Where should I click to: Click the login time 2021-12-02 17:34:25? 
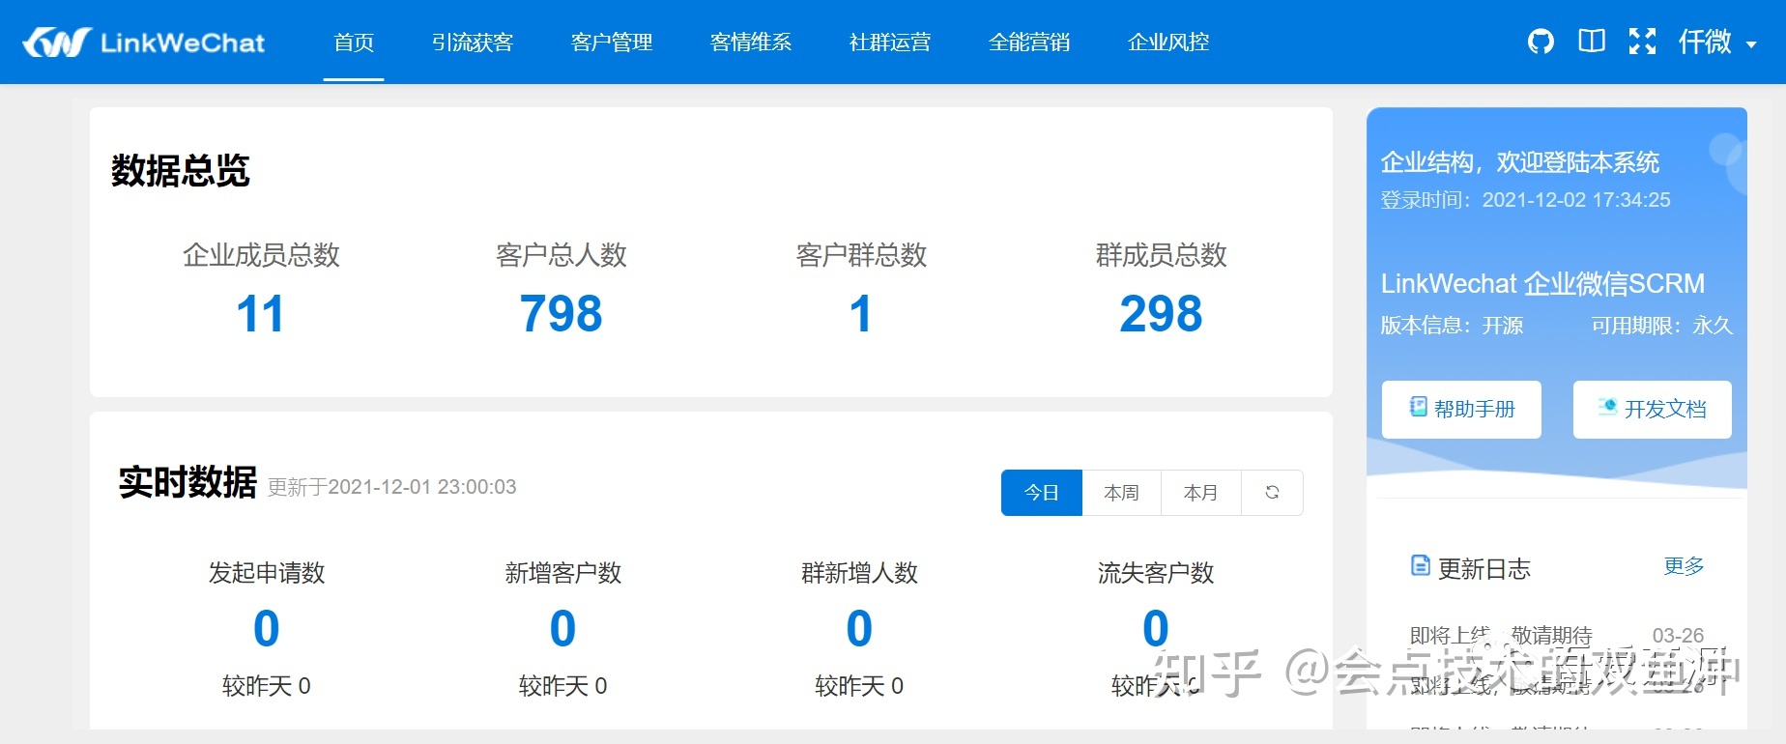(1576, 200)
